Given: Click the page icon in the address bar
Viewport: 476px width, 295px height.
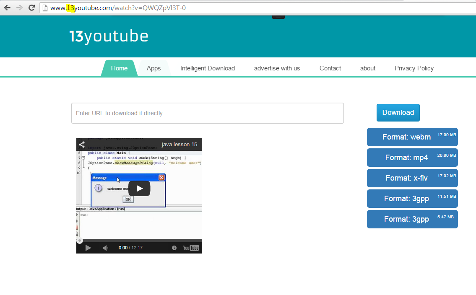Looking at the screenshot, I should click(45, 8).
